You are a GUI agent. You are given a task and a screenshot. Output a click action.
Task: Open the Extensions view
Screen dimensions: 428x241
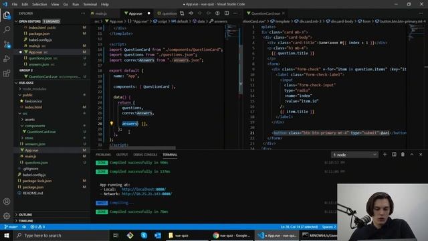[7, 73]
